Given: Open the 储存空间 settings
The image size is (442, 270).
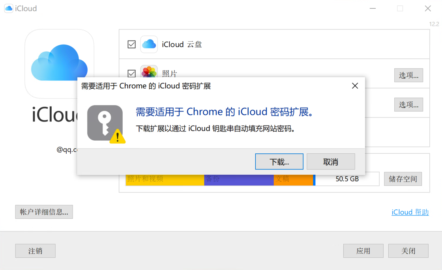Looking at the screenshot, I should [x=403, y=179].
